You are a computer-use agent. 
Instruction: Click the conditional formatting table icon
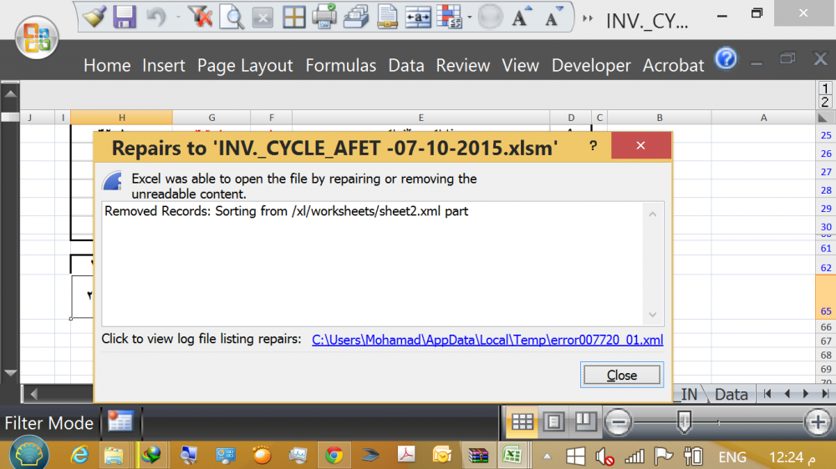tap(449, 17)
